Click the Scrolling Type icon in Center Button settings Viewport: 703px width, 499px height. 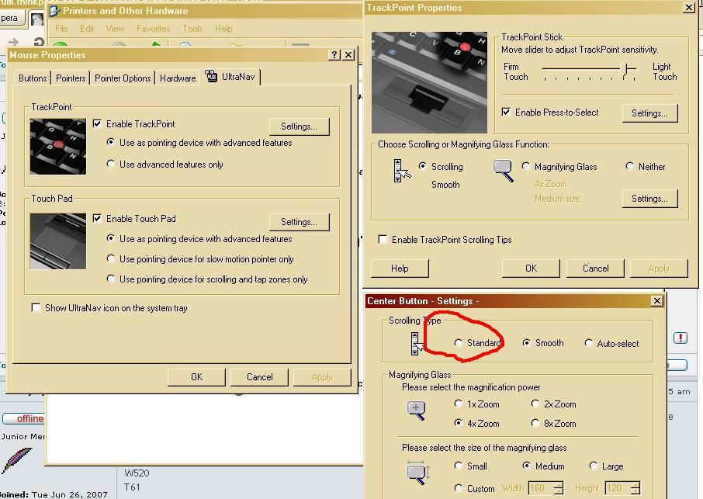(415, 343)
